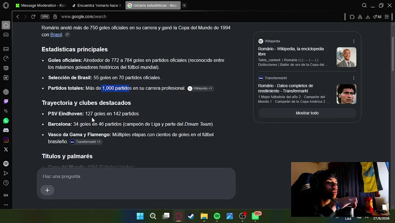The height and width of the screenshot is (223, 395).
Task: Click 'Barcelona:' bold text
Action: click(60, 124)
